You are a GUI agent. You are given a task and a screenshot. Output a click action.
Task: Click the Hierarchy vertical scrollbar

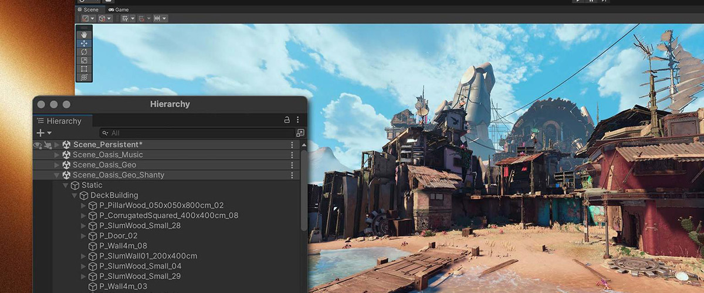point(304,190)
